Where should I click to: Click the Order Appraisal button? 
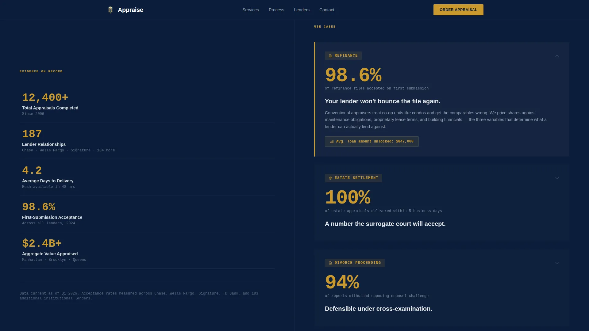point(458,10)
